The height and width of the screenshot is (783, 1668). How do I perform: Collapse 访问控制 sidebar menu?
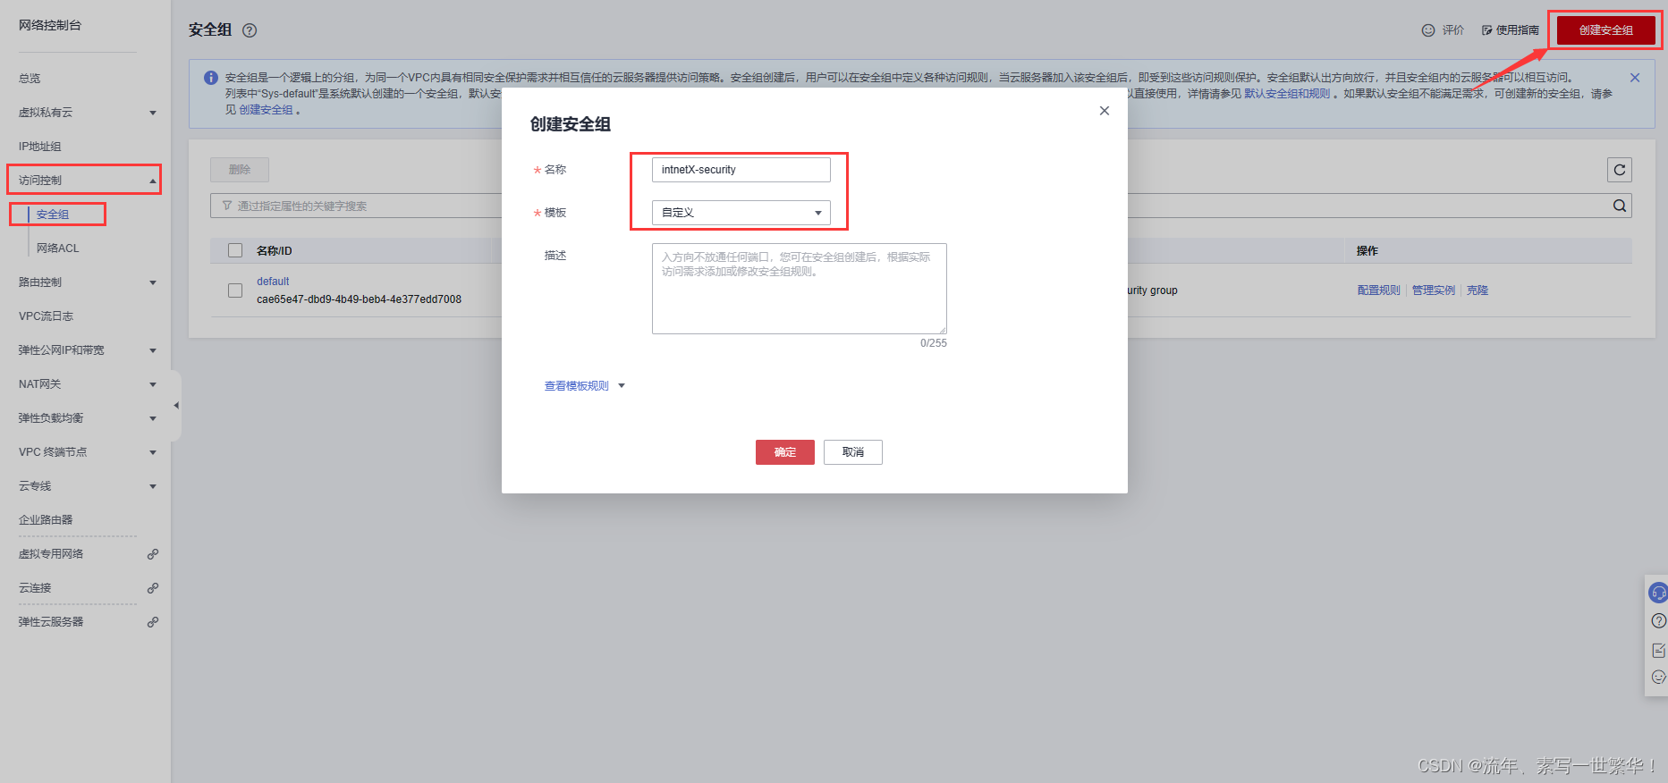153,181
